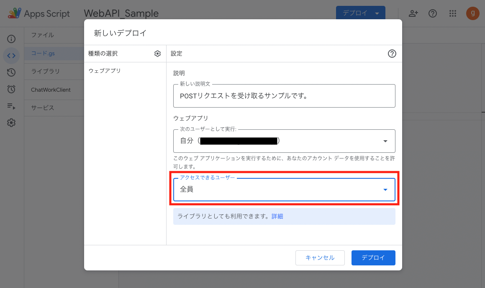Open help via the 設定 question mark icon
Viewport: 485px width, 288px height.
point(392,54)
